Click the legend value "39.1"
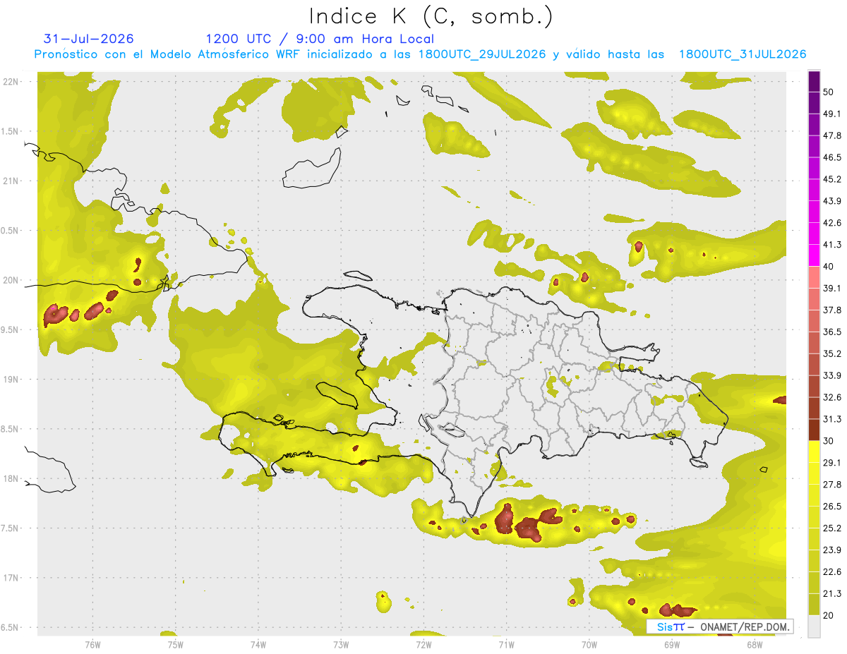Viewport: 847px width, 654px height. coord(832,289)
